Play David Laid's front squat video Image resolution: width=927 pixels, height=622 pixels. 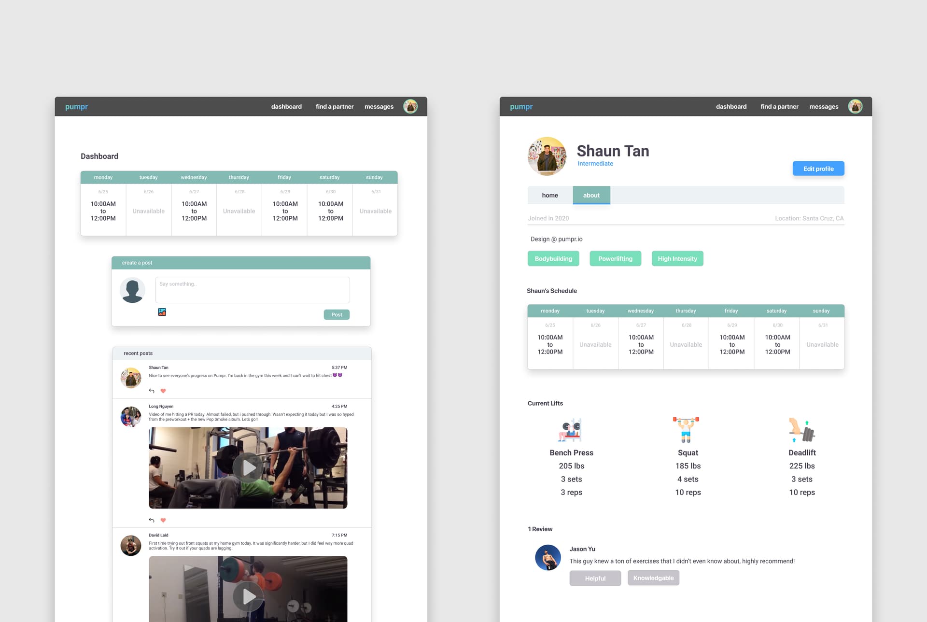coord(248,596)
